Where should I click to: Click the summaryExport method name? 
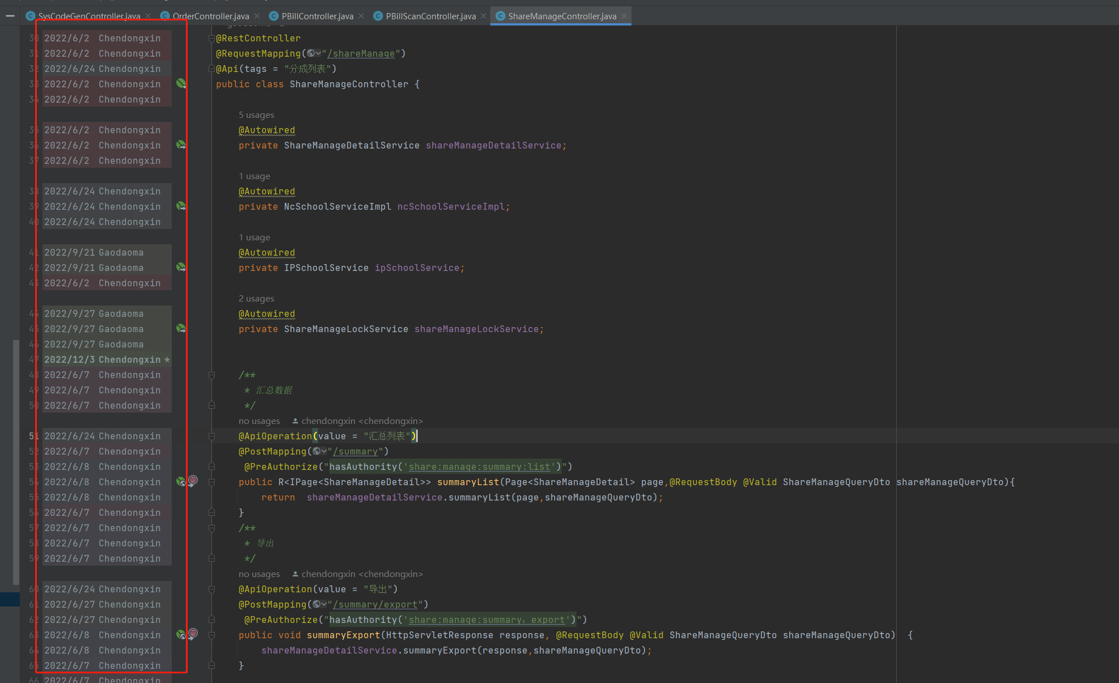344,635
